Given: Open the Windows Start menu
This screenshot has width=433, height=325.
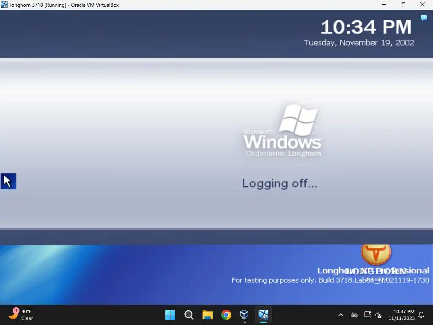Looking at the screenshot, I should tap(170, 315).
